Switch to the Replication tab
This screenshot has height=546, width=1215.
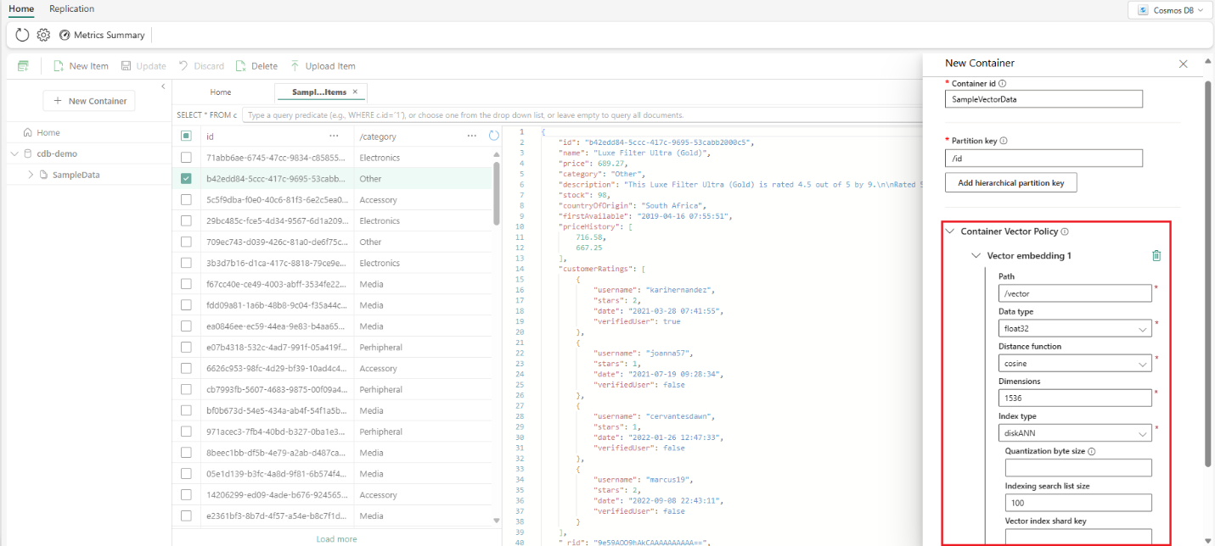(x=72, y=8)
